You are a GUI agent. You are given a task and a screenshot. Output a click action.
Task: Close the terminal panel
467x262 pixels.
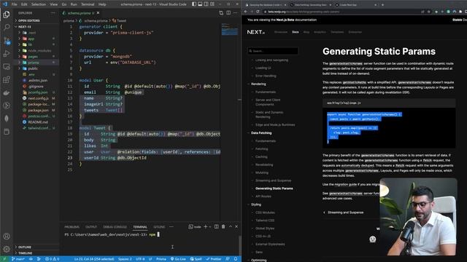[236, 226]
